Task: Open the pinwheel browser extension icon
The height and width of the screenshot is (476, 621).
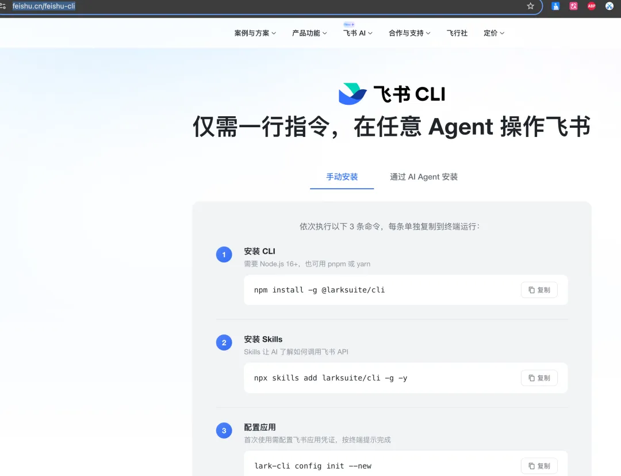Action: click(x=609, y=6)
